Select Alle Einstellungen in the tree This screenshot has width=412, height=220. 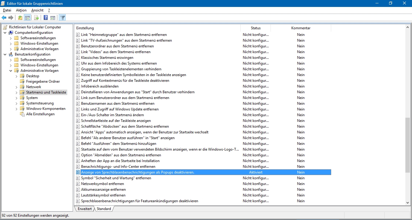tap(40, 114)
